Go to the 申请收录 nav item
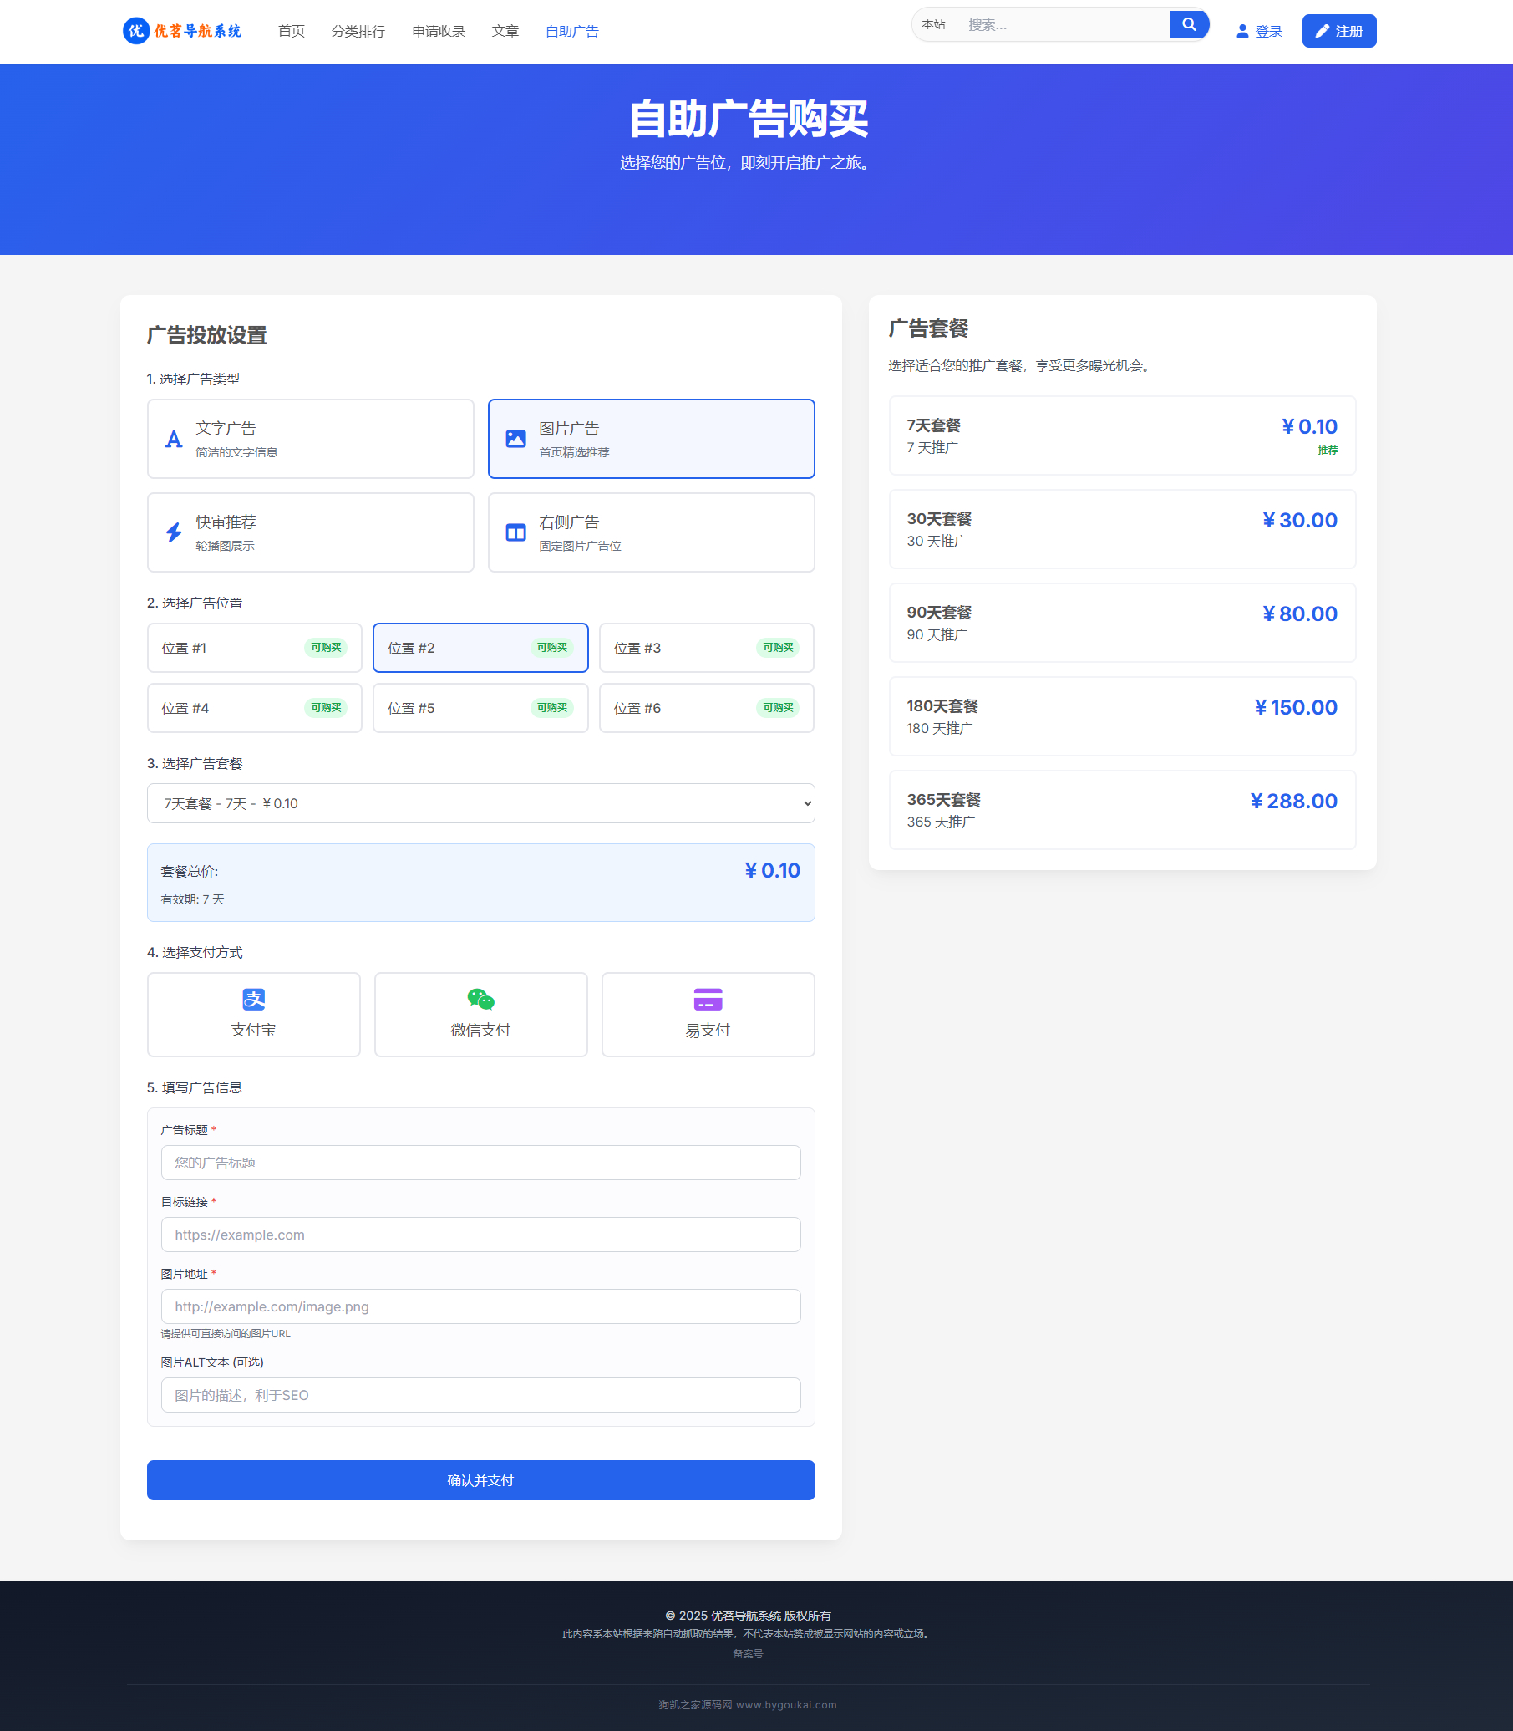Viewport: 1513px width, 1731px height. click(439, 31)
